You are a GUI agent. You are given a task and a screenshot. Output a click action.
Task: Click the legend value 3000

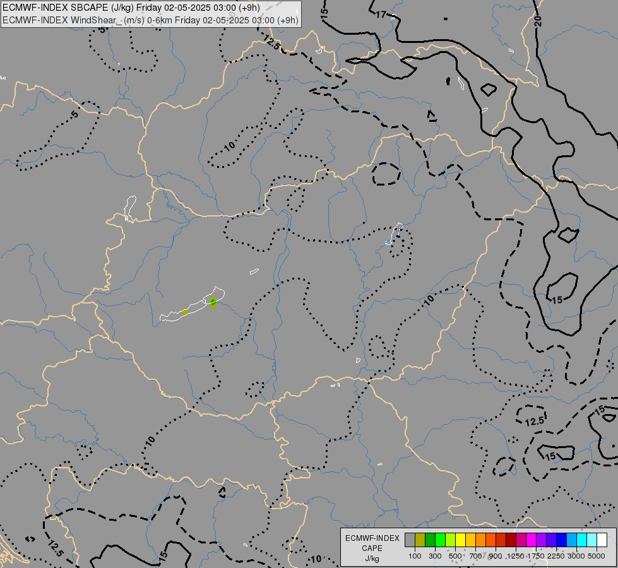pyautogui.click(x=576, y=556)
